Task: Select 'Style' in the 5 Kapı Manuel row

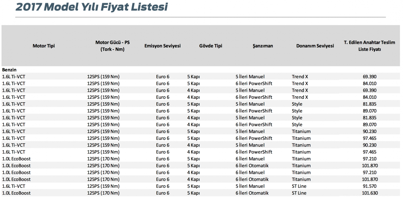Action: click(297, 104)
